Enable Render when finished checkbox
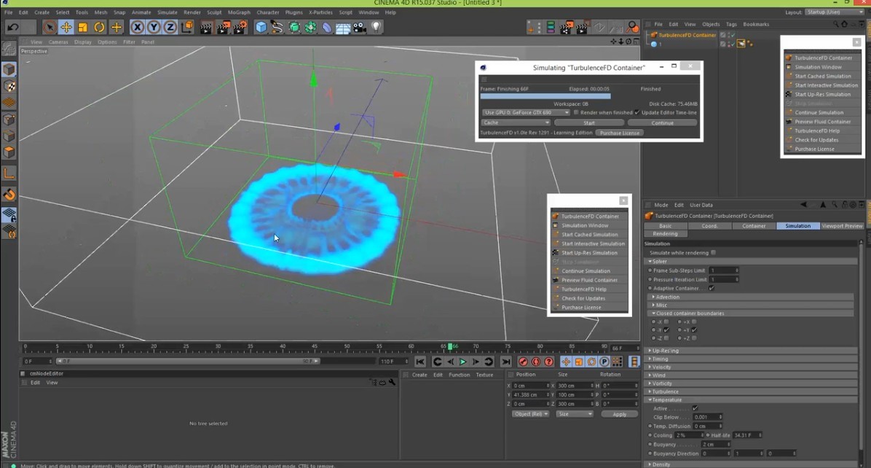This screenshot has height=468, width=871. tap(576, 112)
